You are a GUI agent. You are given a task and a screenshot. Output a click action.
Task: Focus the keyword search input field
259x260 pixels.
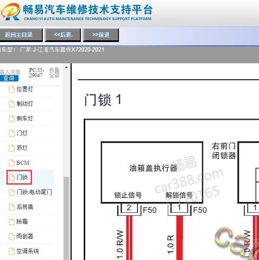[x=10, y=72]
